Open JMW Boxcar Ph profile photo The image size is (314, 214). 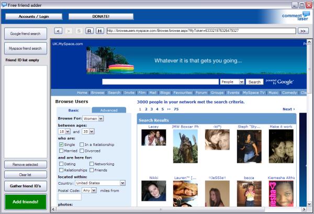[185, 146]
